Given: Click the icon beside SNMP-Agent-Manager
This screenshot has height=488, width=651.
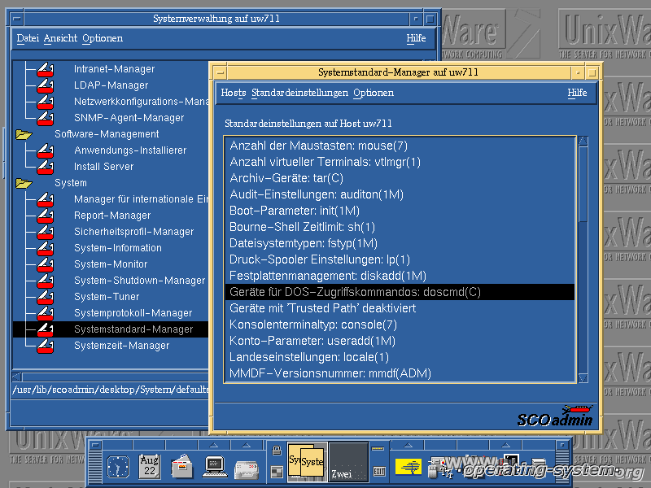Looking at the screenshot, I should pyautogui.click(x=45, y=118).
